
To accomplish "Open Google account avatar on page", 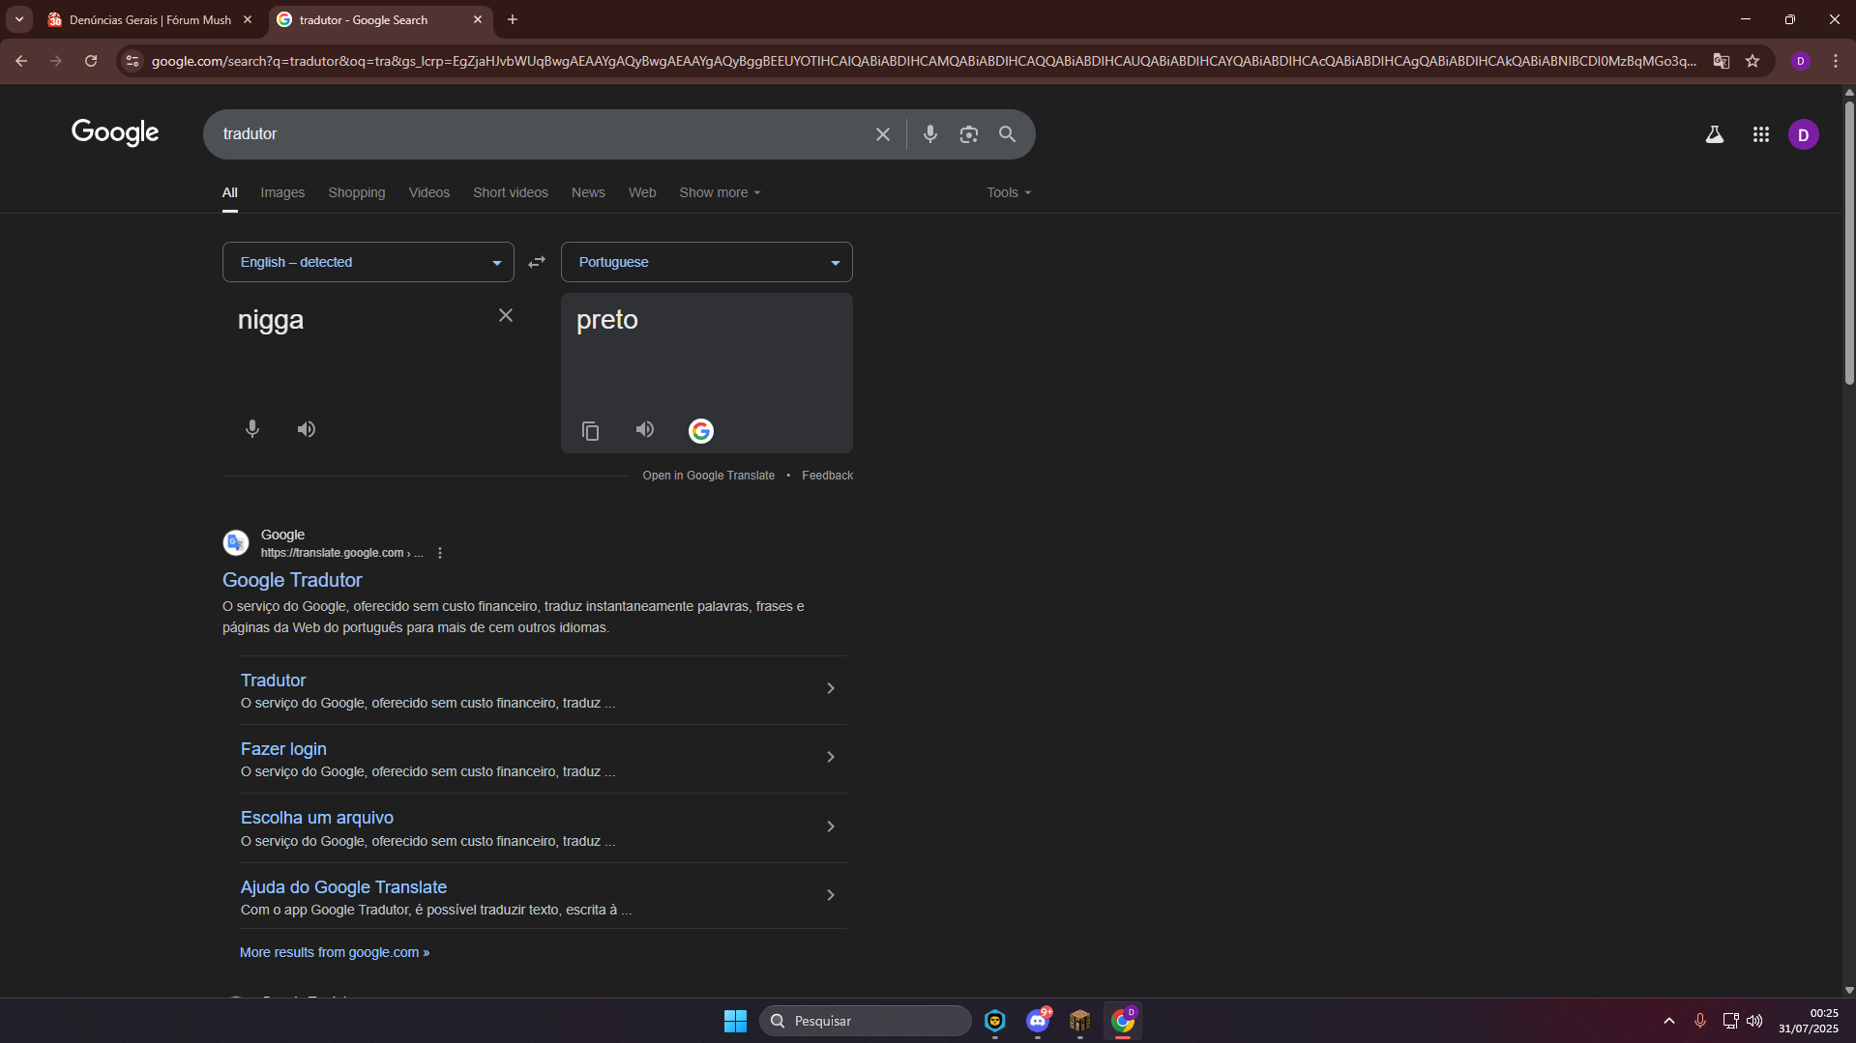I will click(1803, 134).
